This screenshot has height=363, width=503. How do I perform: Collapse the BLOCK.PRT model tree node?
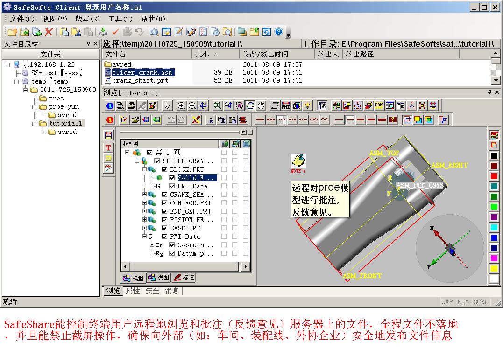pyautogui.click(x=144, y=169)
